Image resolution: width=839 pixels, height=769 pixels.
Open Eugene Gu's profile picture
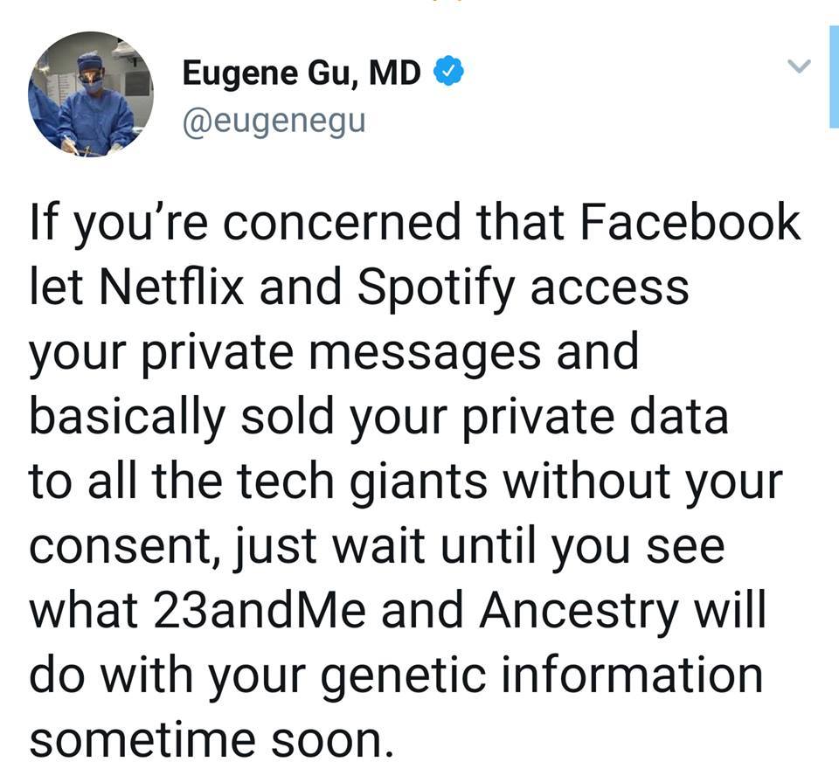coord(91,94)
